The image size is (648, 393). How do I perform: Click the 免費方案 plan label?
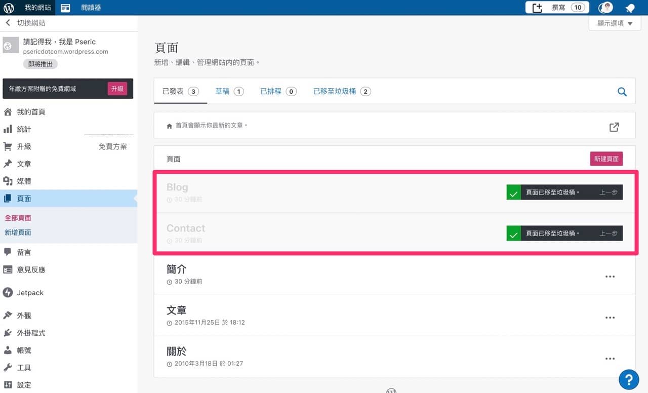pos(113,146)
